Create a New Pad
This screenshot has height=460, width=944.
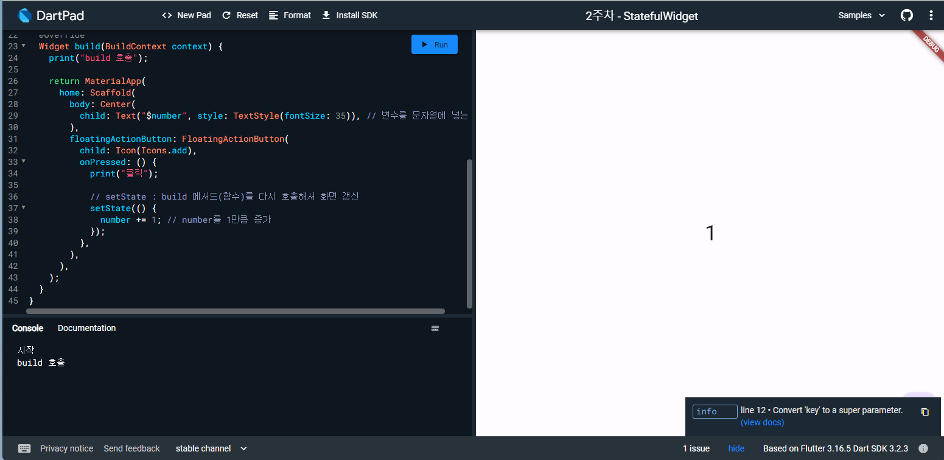186,15
